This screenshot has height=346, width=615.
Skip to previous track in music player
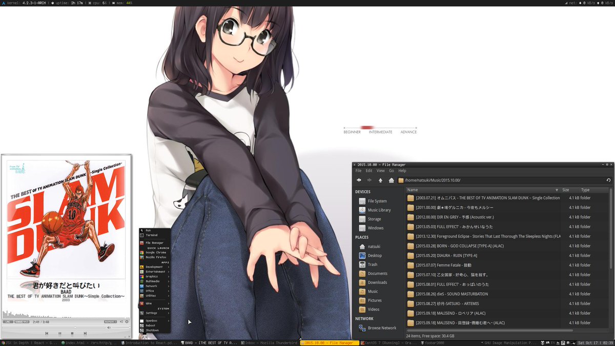[x=47, y=334]
